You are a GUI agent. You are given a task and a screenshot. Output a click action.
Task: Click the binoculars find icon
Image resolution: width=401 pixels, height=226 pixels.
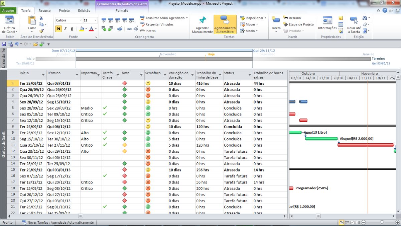(x=365, y=18)
